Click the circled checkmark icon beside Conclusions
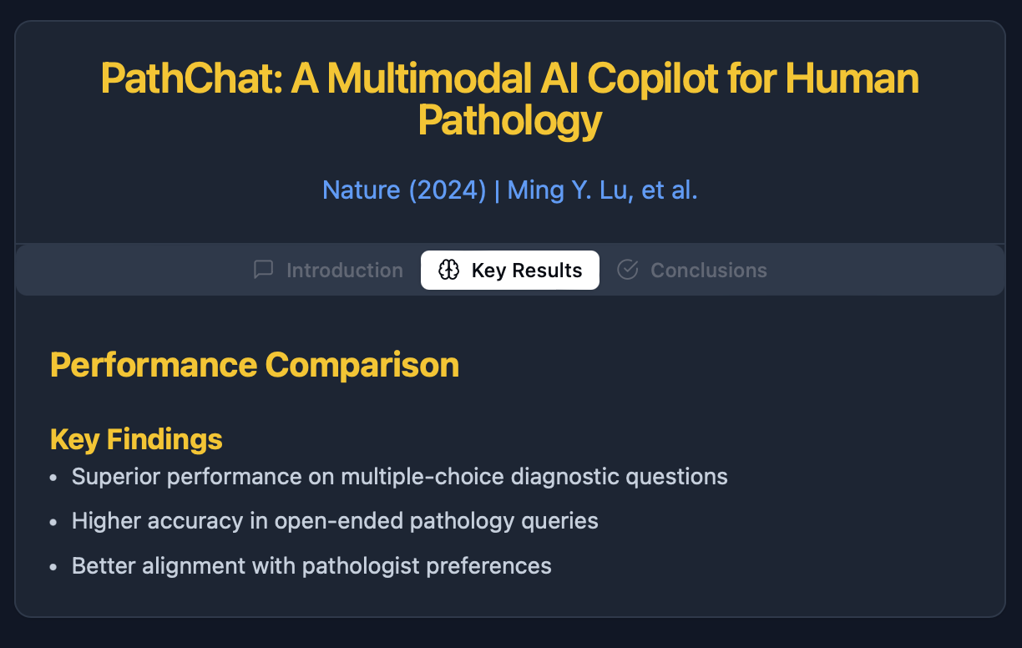 pos(627,270)
